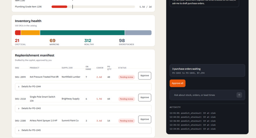Click the orange Approve all button

point(178,83)
